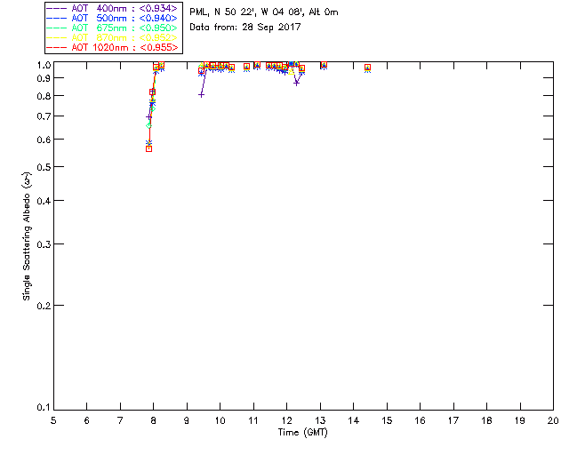Select the purple plus point near 0.8 albedo

(x=201, y=95)
